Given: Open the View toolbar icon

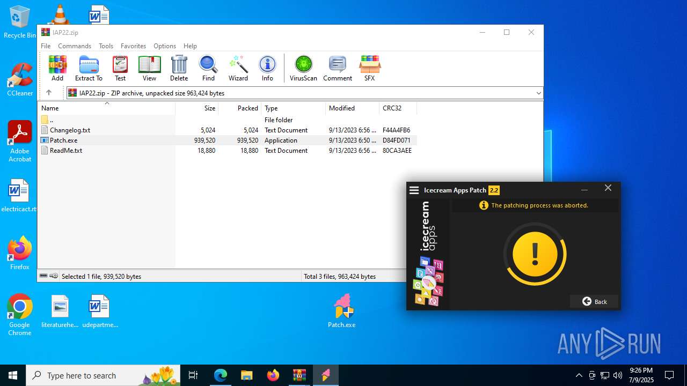Looking at the screenshot, I should coord(149,68).
